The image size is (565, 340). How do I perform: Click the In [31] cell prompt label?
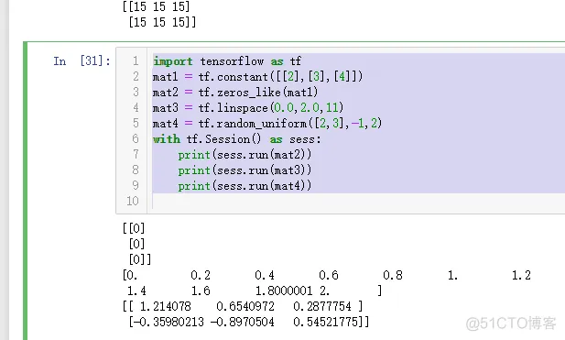point(81,60)
